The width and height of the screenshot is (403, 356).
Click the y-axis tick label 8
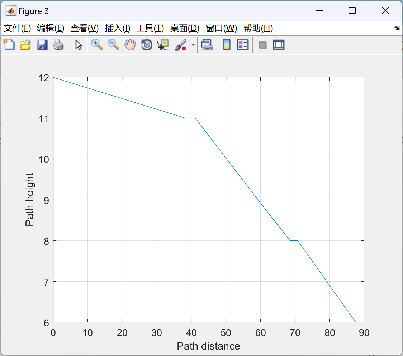[46, 242]
